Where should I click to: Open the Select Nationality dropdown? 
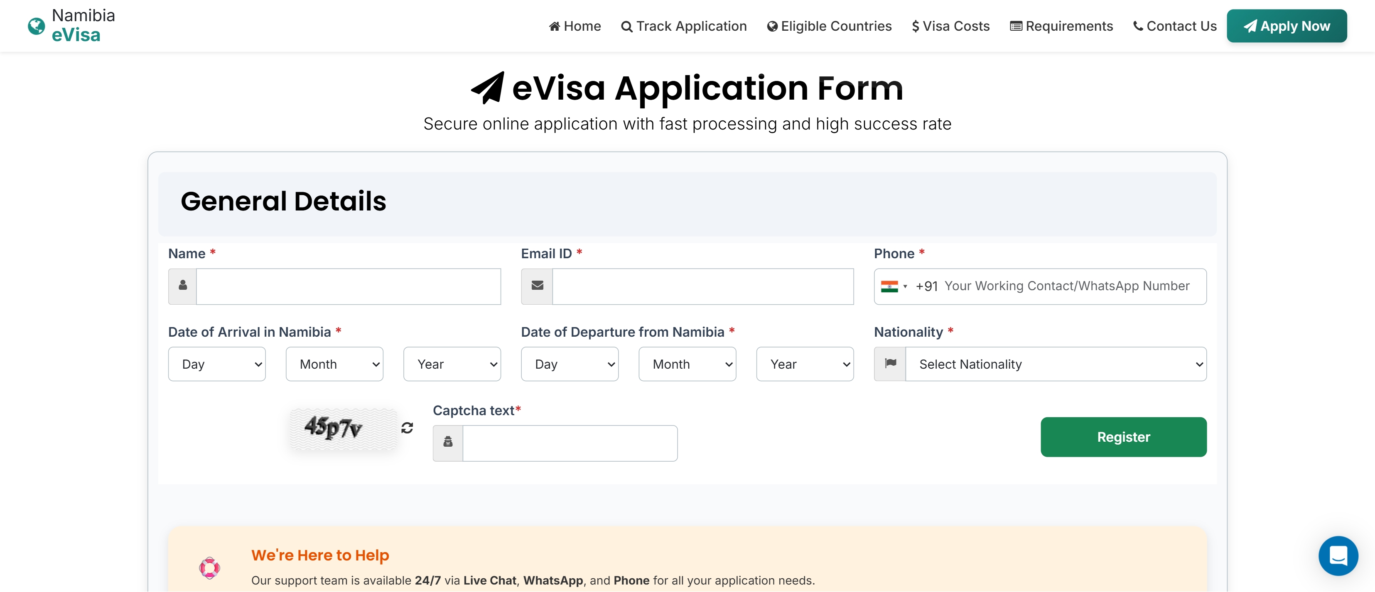pos(1056,364)
